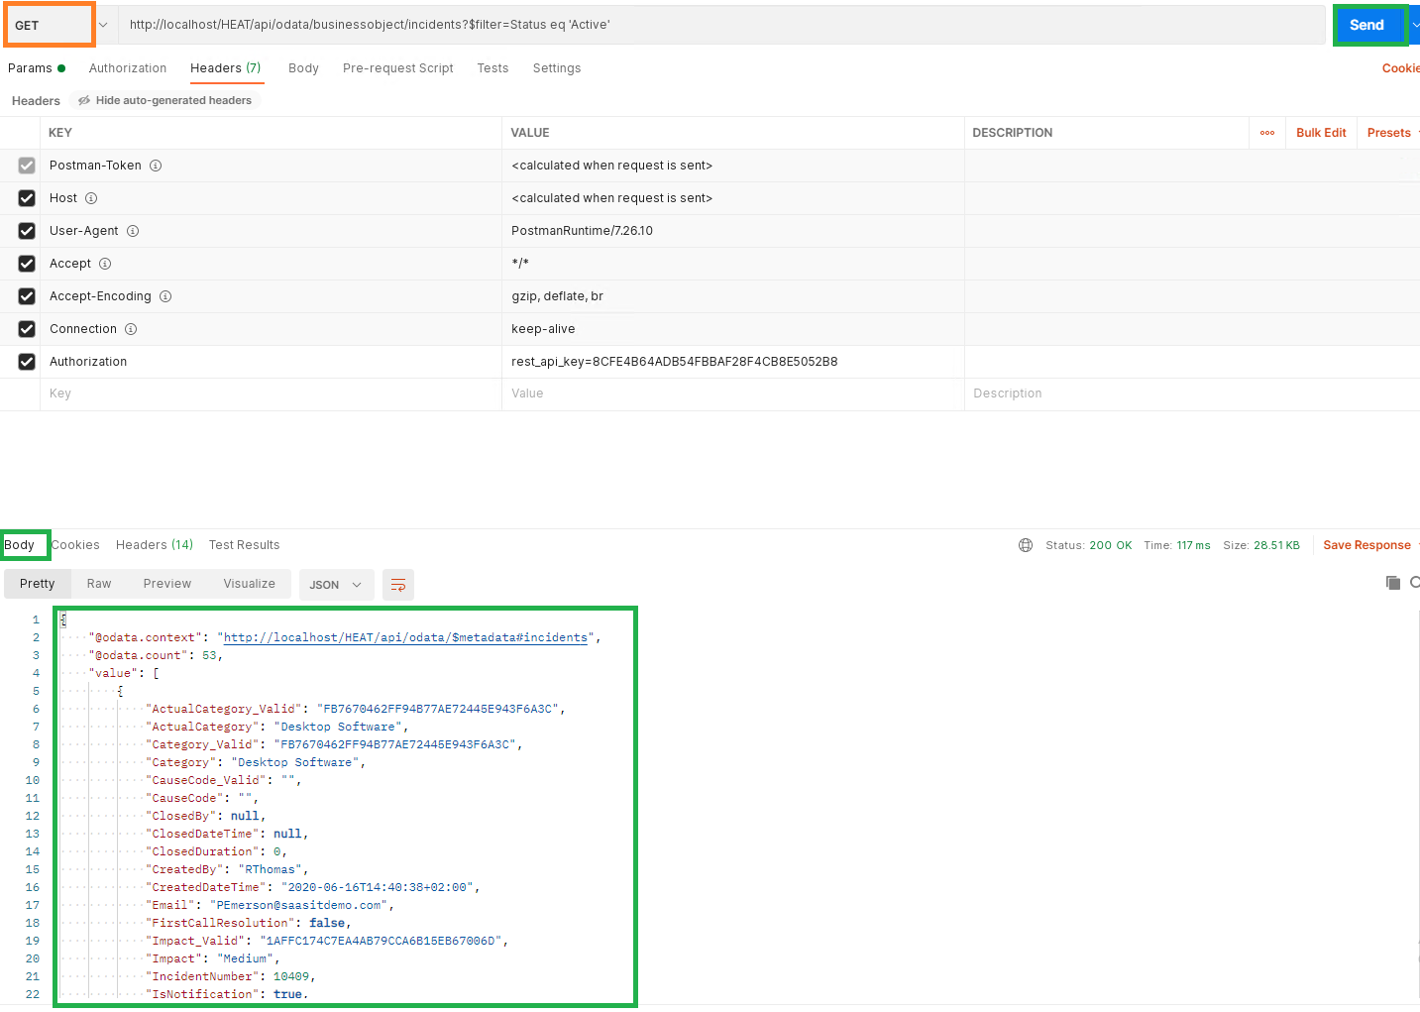
Task: Open the GET method dropdown
Action: tap(102, 24)
